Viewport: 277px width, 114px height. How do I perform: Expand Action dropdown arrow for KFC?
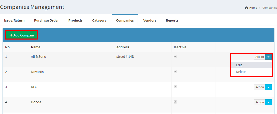pyautogui.click(x=268, y=87)
